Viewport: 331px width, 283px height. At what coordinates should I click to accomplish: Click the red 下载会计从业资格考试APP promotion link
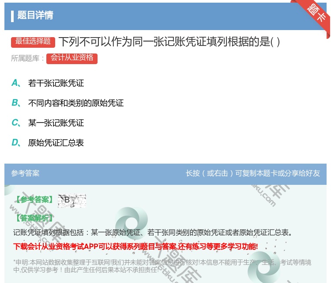point(135,246)
